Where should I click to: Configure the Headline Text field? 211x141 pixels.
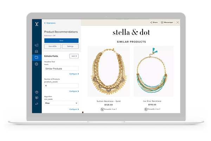click(x=74, y=74)
